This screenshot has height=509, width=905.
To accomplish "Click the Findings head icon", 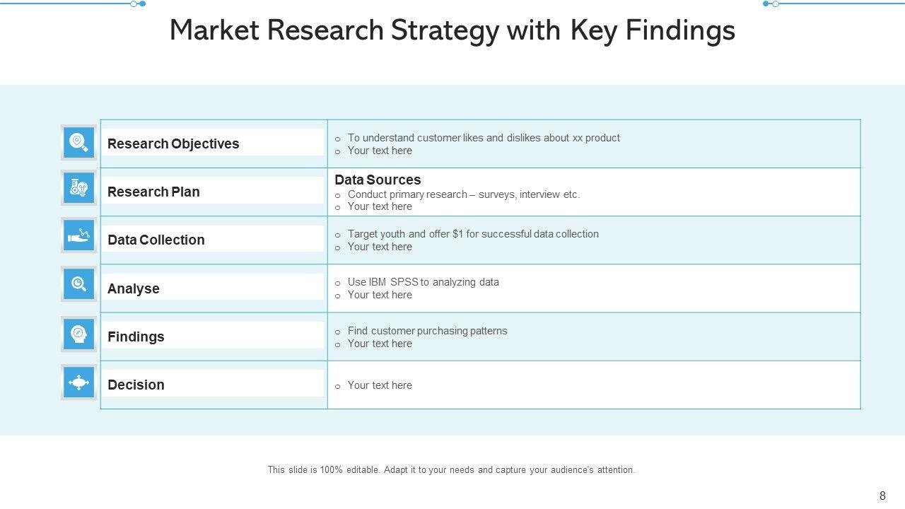I will 78,334.
